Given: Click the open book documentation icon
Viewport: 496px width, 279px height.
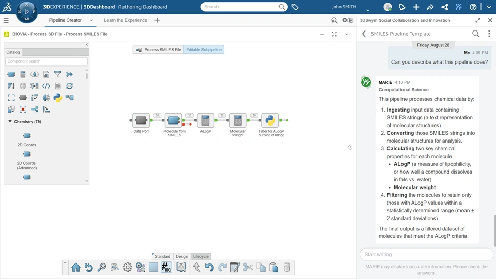Looking at the screenshot, I should (x=181, y=267).
